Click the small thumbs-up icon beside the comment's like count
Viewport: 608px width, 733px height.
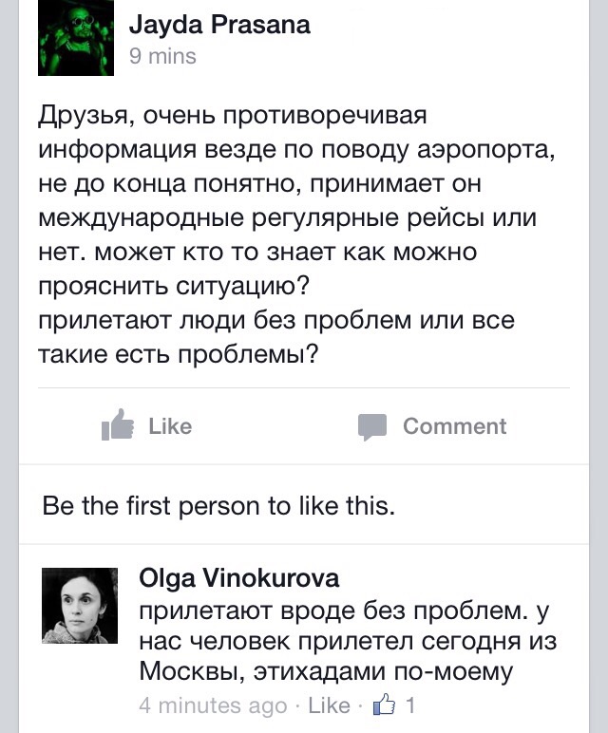coord(385,705)
